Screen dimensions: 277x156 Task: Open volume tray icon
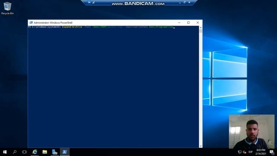pos(245,152)
